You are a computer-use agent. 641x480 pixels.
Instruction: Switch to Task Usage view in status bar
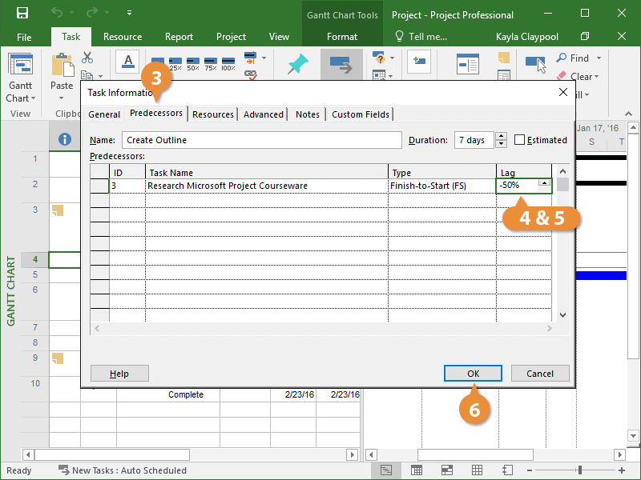(417, 470)
